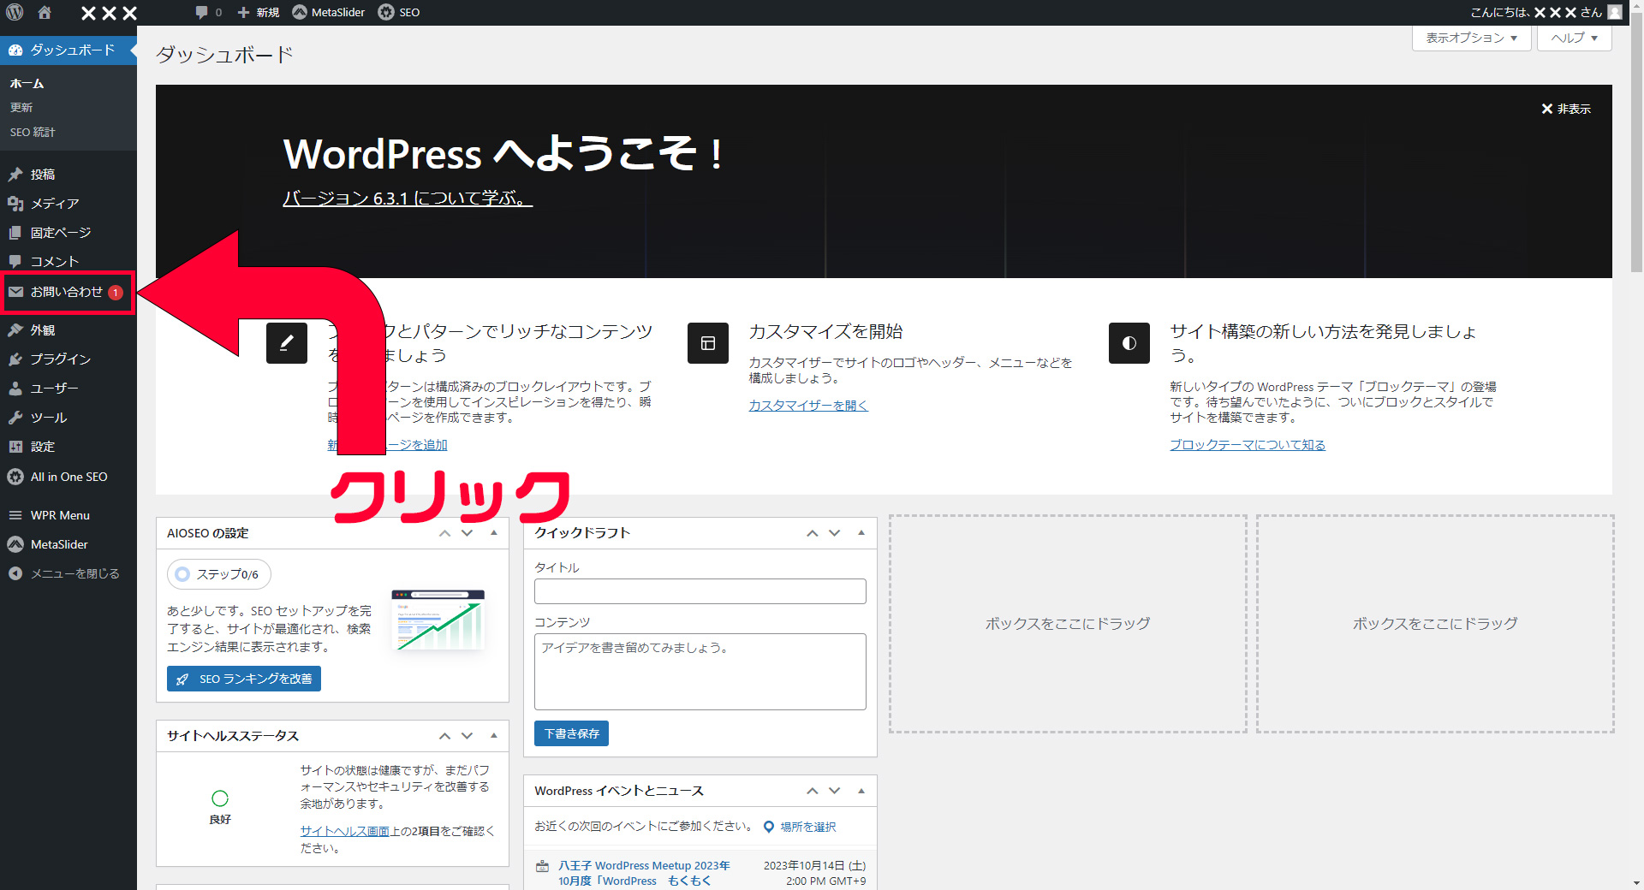Collapse AIOSEO の設定 panel
Image resolution: width=1644 pixels, height=890 pixels.
[494, 533]
